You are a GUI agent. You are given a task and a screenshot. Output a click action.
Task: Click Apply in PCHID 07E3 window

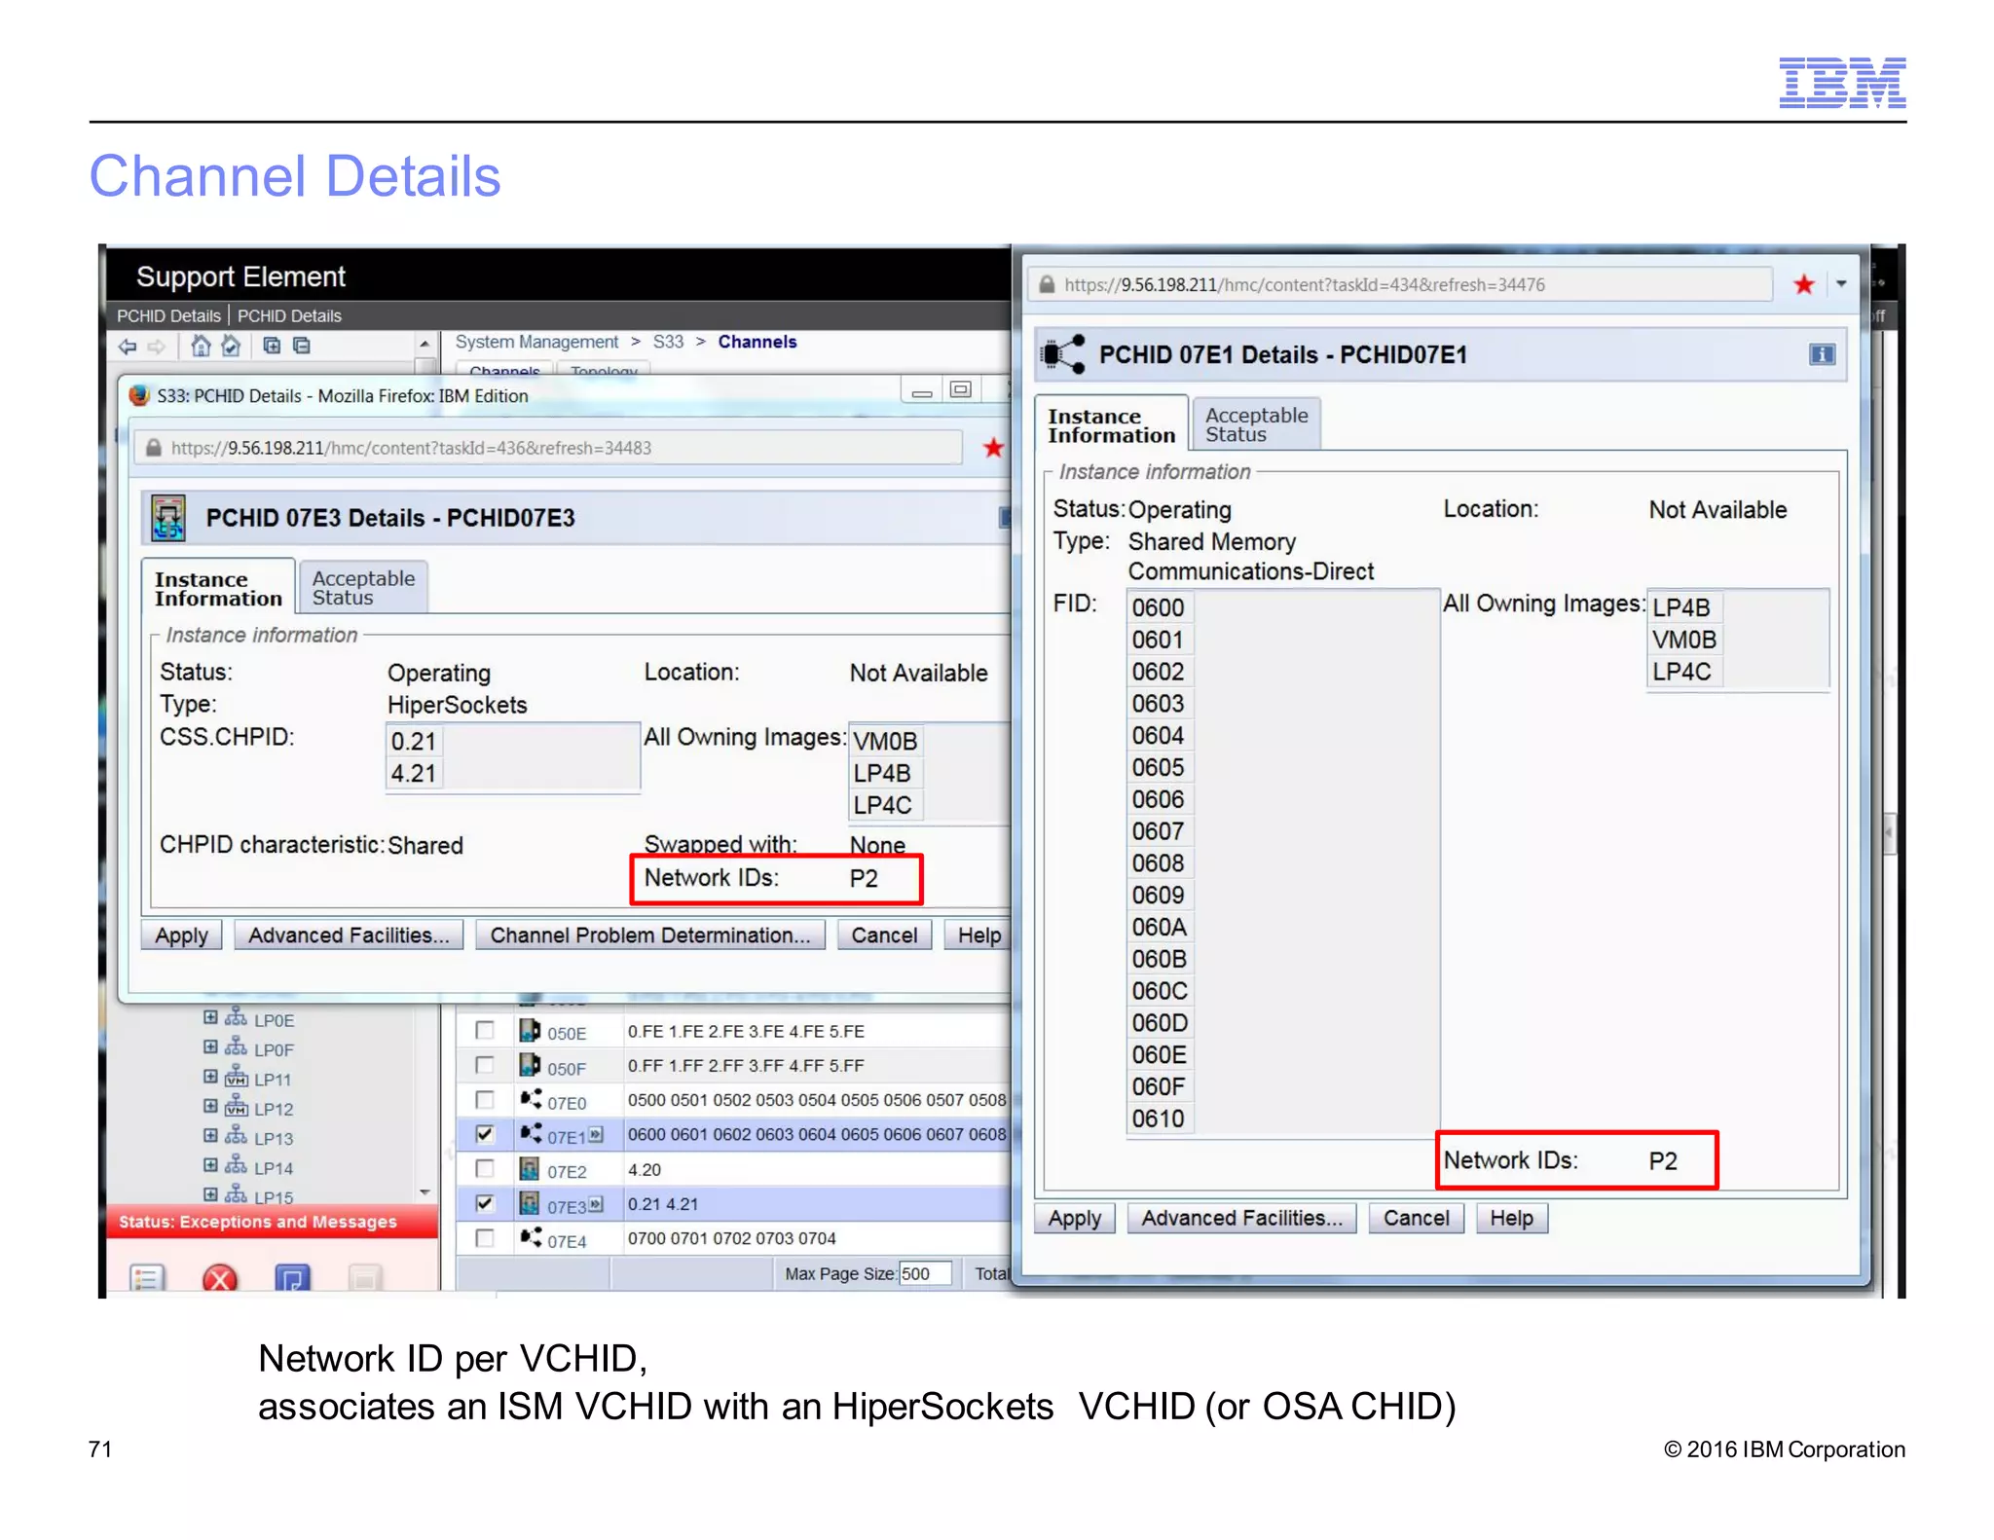182,935
